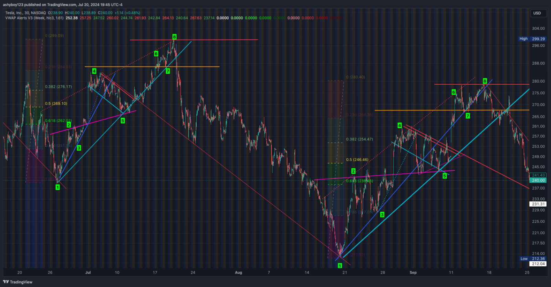Viewport: 551px width, 287px height.
Task: Select wave marker 5 in September pullback
Action: click(445, 176)
